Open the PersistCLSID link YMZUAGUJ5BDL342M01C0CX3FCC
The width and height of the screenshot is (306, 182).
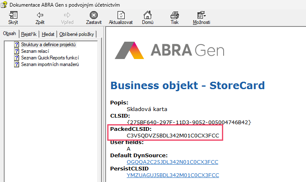(x=173, y=175)
